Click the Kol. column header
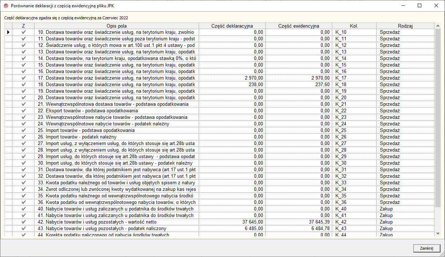Image resolution: width=445 pixels, height=257 pixels. 354,26
